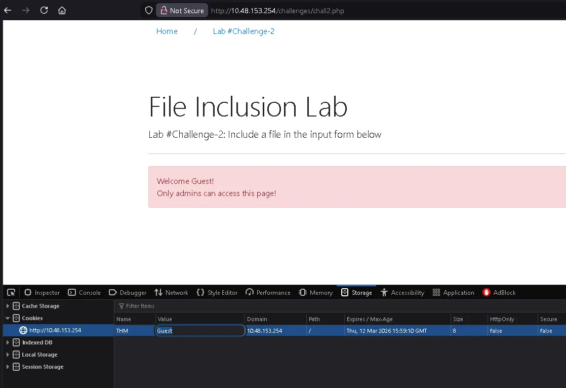Reload the current page
This screenshot has width=566, height=388.
pos(44,10)
